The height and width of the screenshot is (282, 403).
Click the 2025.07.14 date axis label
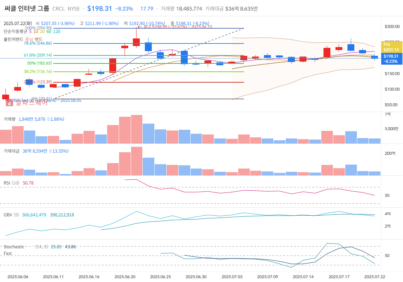[x=303, y=277]
